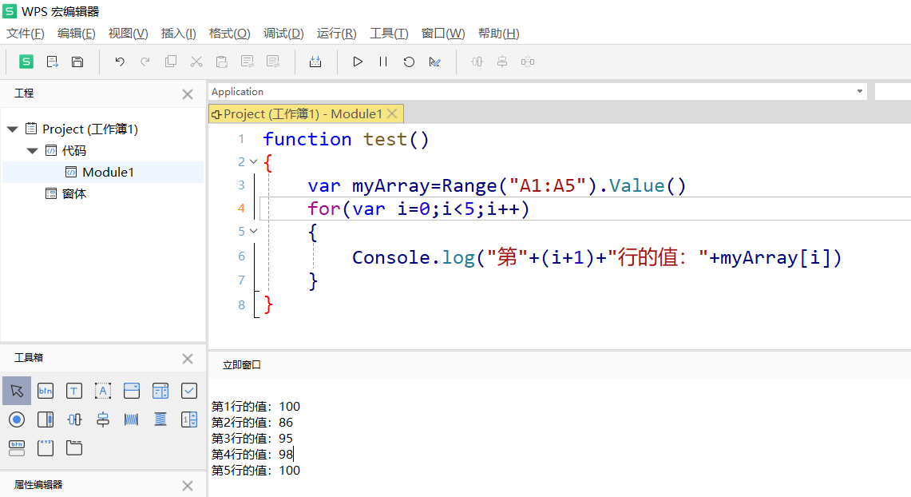Toggle design mode icon with pencil
The width and height of the screenshot is (911, 497).
point(434,62)
